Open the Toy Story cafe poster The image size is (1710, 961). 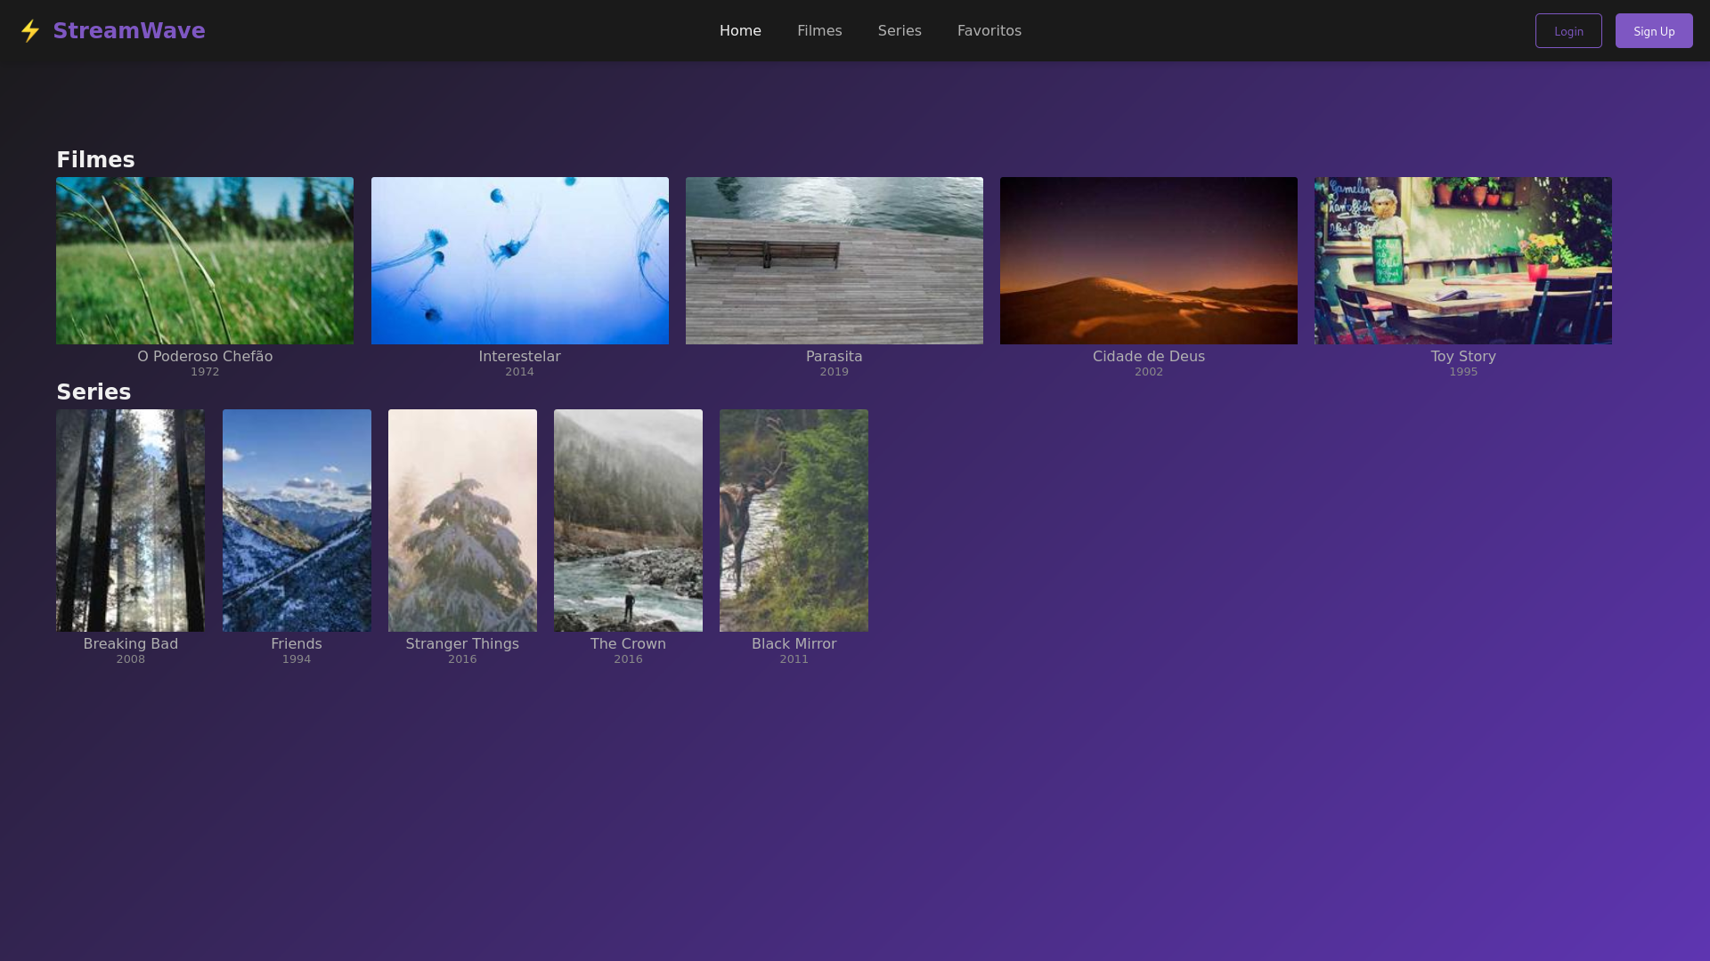point(1462,261)
